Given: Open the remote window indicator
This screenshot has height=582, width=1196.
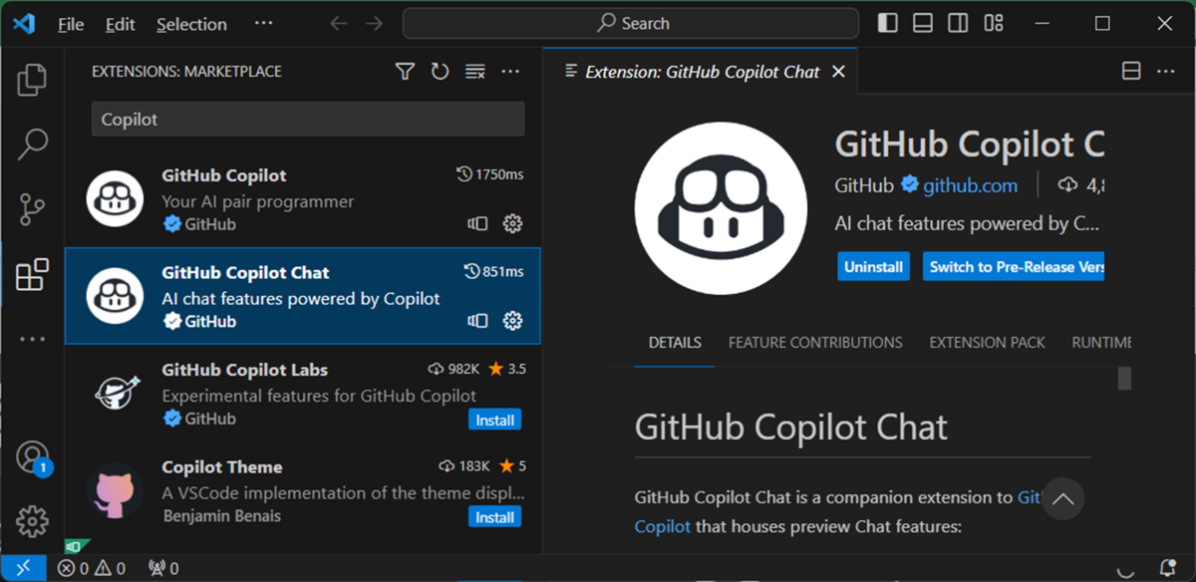Looking at the screenshot, I should [x=24, y=568].
